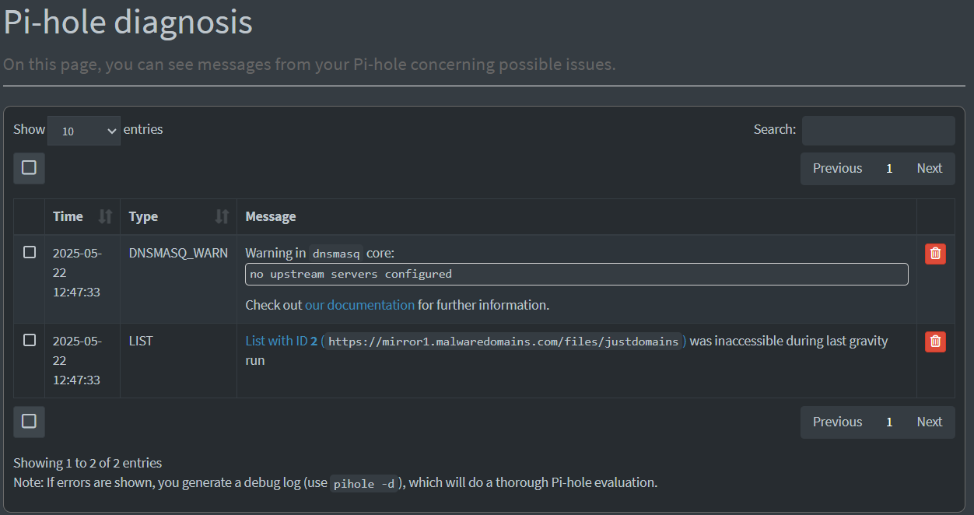Go to Previous page in top pagination

coord(837,168)
